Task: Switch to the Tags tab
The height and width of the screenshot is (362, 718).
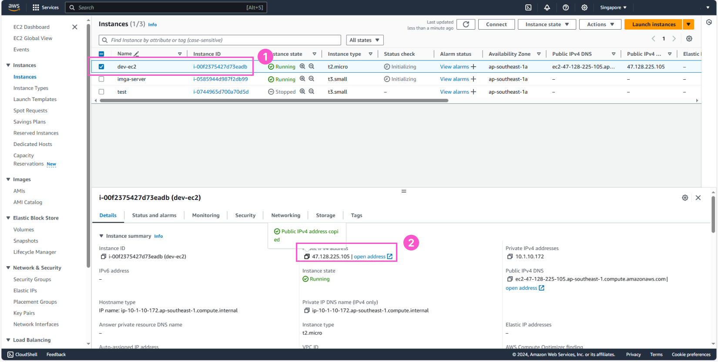Action: coord(356,215)
